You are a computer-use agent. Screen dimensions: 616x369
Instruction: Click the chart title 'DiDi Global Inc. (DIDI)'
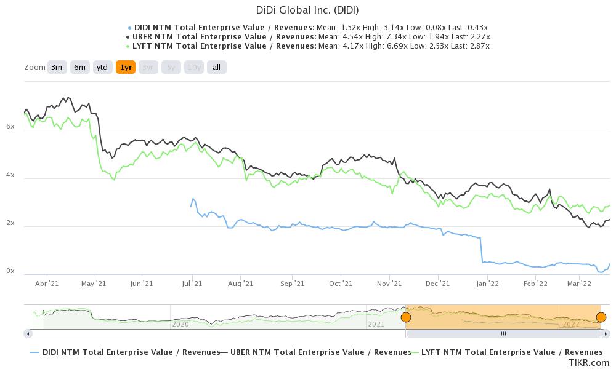[307, 10]
